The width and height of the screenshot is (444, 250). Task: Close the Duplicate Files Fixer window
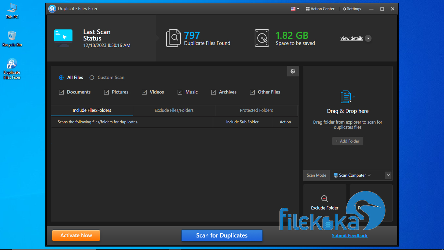pos(393,9)
